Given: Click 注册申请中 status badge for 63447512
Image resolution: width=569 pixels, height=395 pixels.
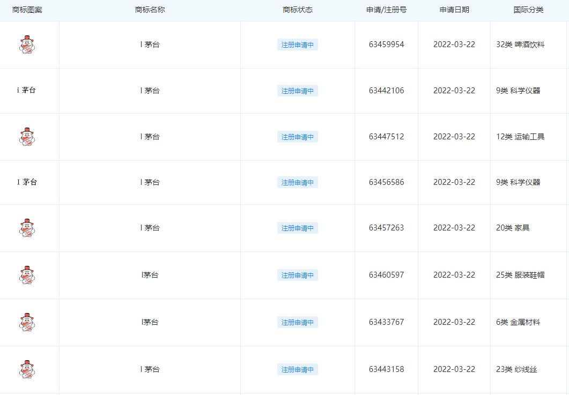Looking at the screenshot, I should tap(297, 137).
